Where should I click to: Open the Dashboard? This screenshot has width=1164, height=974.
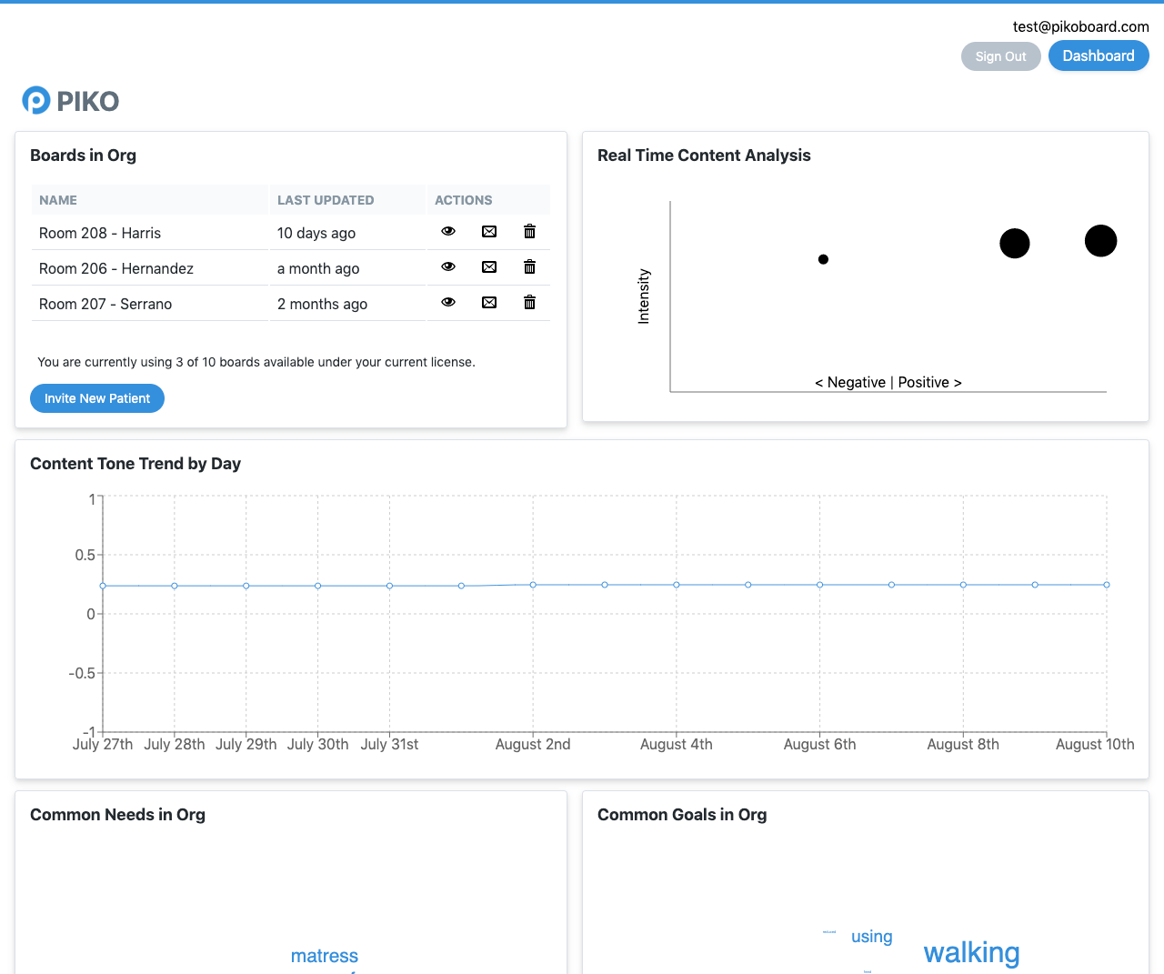1098,55
